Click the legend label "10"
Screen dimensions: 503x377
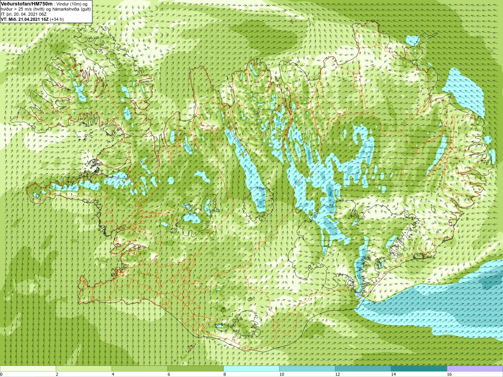click(x=281, y=374)
